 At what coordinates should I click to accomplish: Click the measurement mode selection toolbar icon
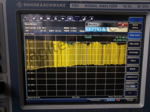26,19
